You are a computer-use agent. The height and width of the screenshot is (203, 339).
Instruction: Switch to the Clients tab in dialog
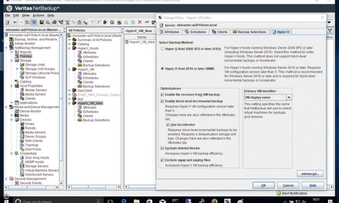[x=220, y=32]
